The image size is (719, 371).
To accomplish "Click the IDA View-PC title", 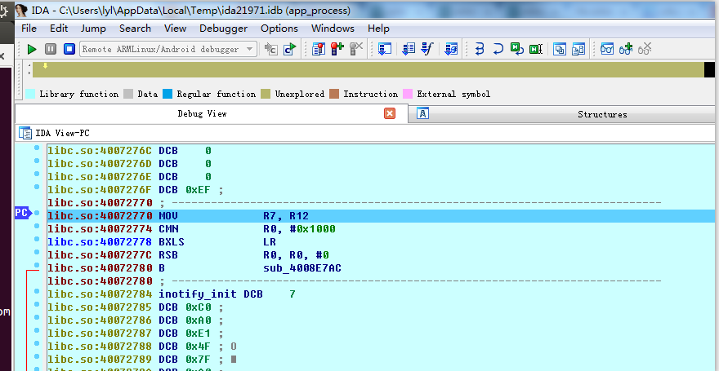I will pos(62,133).
